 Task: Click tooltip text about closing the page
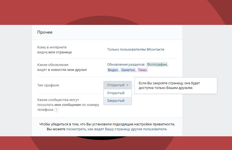pos(169,85)
